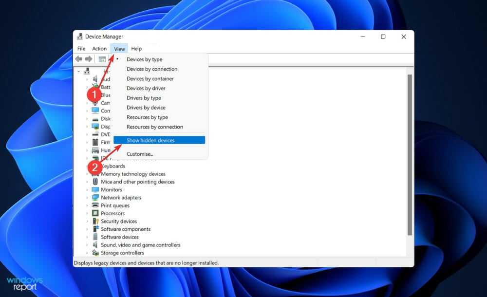Screen dimensions: 487x297
Task: Click the Software devices row icon
Action: point(95,237)
